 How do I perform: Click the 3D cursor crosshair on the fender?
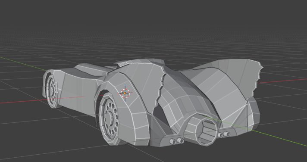click(125, 93)
